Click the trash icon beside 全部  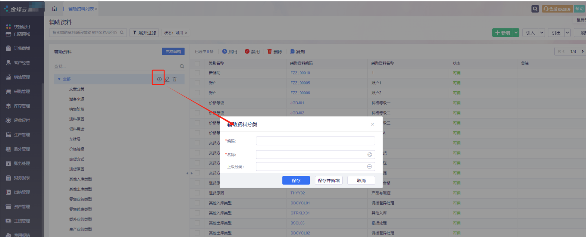coord(174,79)
